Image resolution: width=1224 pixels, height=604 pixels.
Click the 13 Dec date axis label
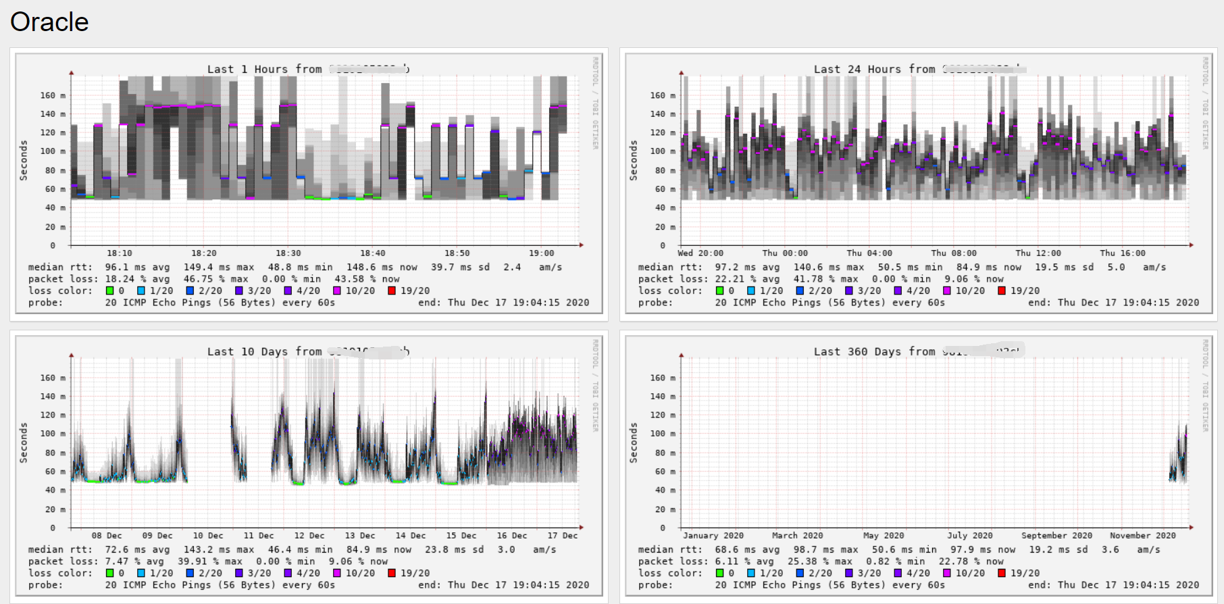pos(360,536)
